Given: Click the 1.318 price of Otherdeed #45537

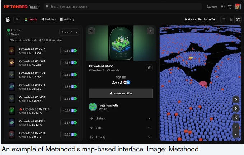Looking at the screenshot, I should pos(70,51).
